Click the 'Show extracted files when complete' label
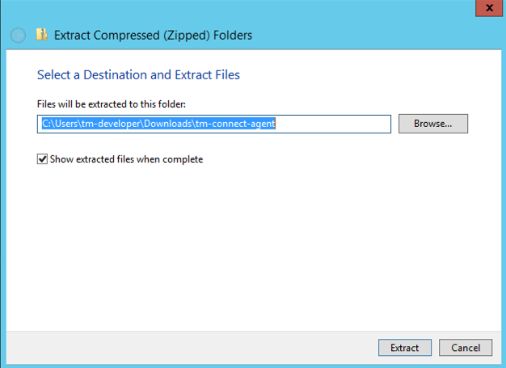The width and height of the screenshot is (506, 368). point(126,159)
